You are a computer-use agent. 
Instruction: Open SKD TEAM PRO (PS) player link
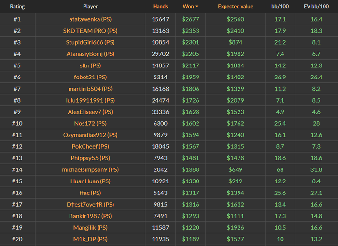click(x=90, y=31)
